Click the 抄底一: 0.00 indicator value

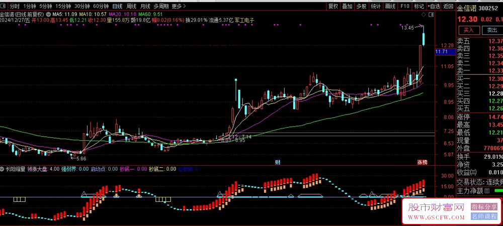tap(133, 169)
